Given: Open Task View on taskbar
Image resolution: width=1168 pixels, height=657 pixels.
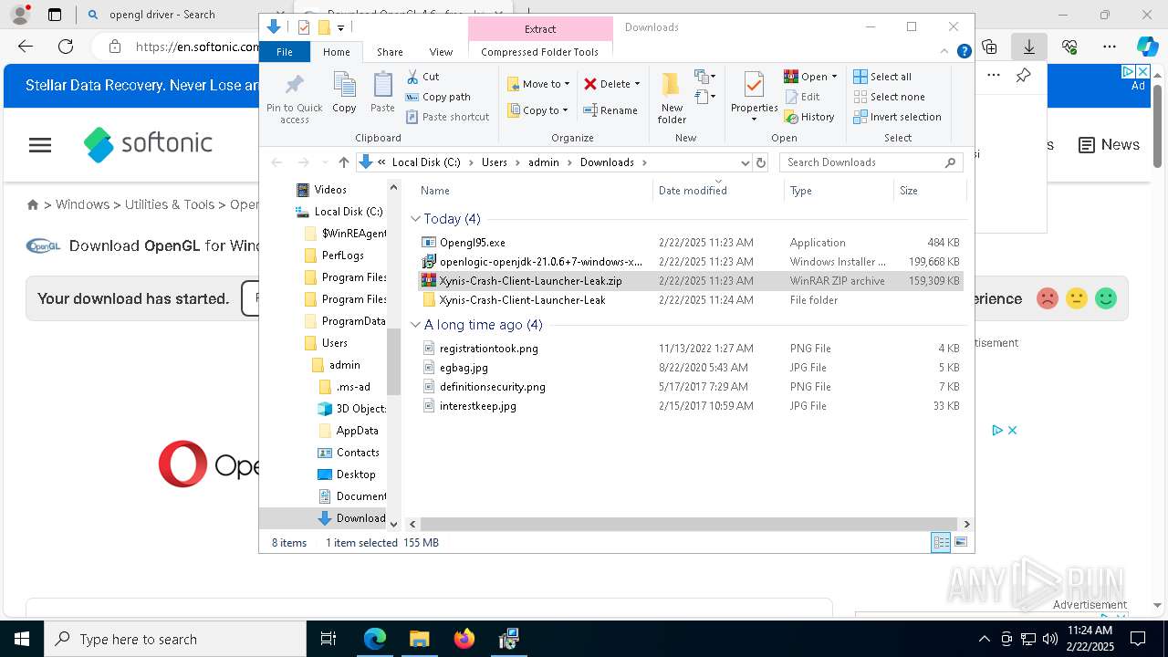Looking at the screenshot, I should [329, 639].
